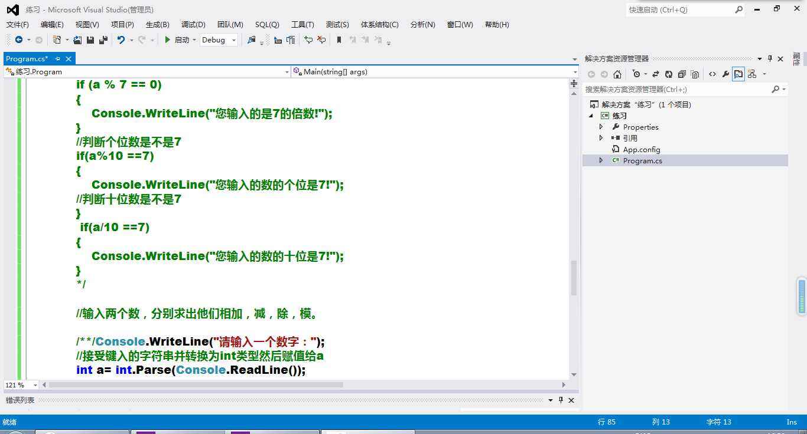
Task: Click Collapse All in Solution Explorer
Action: tap(682, 74)
